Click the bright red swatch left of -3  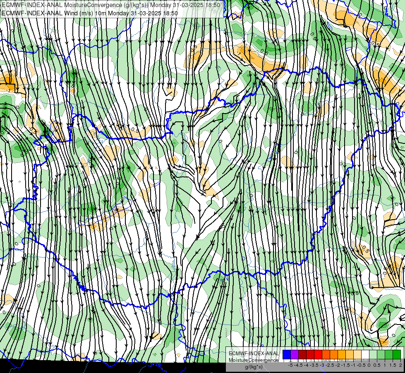318,355
